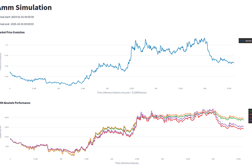This screenshot has height=167, width=252.
Task: Click the price chart's x-axis title mentioning 2.628M blocks
Action: (x=122, y=92)
